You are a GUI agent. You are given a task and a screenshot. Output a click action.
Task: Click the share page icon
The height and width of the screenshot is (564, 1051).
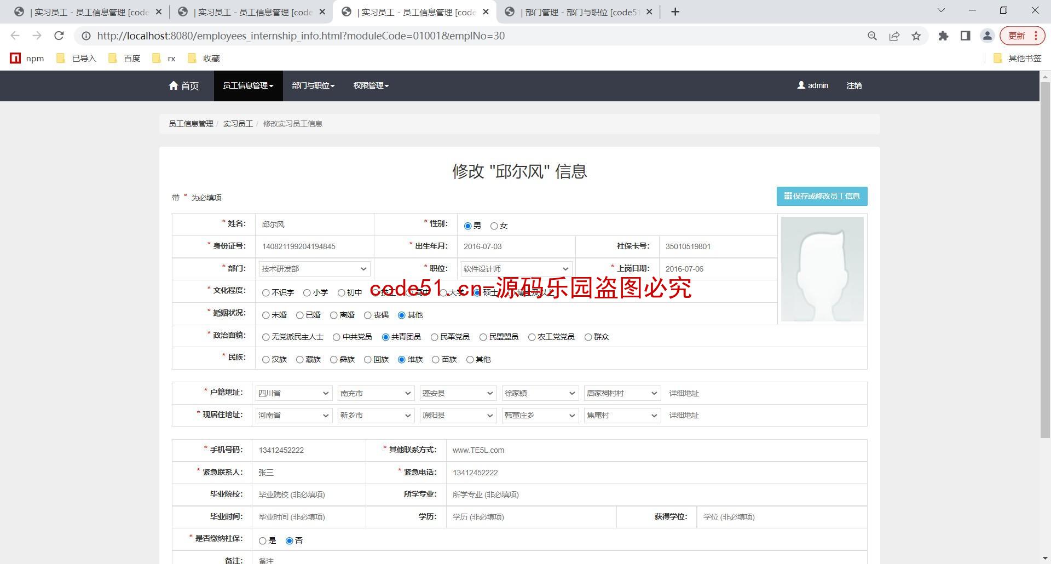click(894, 36)
